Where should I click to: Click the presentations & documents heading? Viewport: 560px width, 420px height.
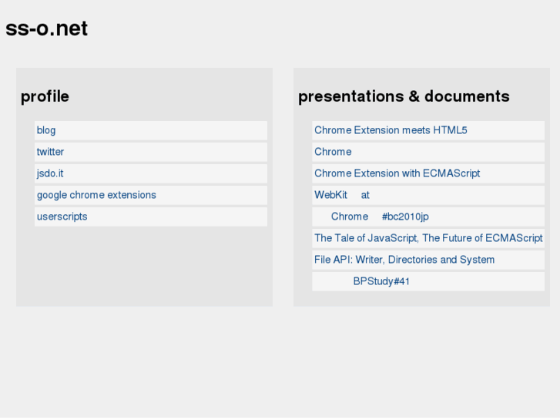(x=404, y=96)
